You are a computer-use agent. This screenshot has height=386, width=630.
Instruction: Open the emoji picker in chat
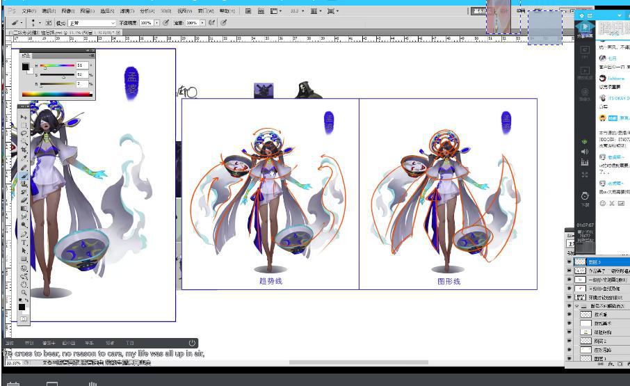(602, 203)
